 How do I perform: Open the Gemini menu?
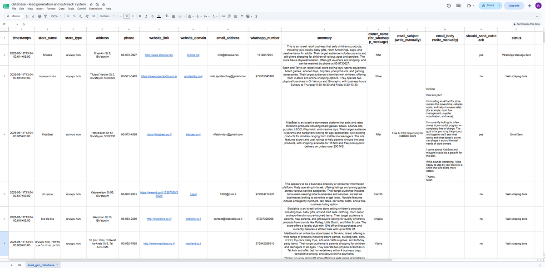point(82,9)
